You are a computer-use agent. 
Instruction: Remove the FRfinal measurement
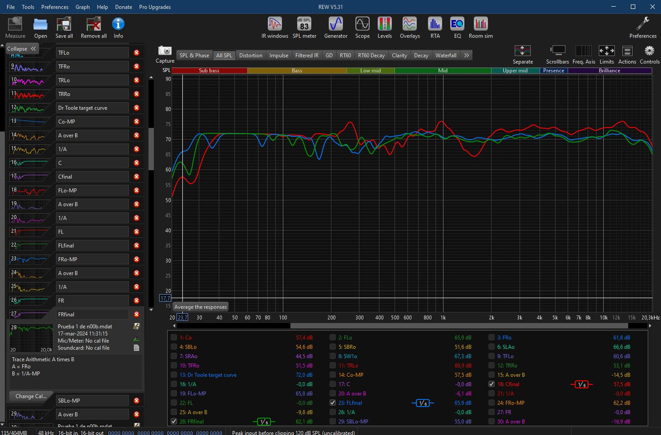coord(137,314)
